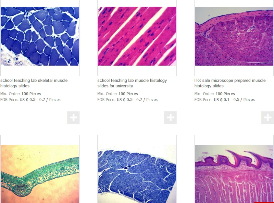Screen dimensions: 274x203
Task: Open 'school teaching lab skeletal muscle histology slides' link
Action: click(x=34, y=83)
